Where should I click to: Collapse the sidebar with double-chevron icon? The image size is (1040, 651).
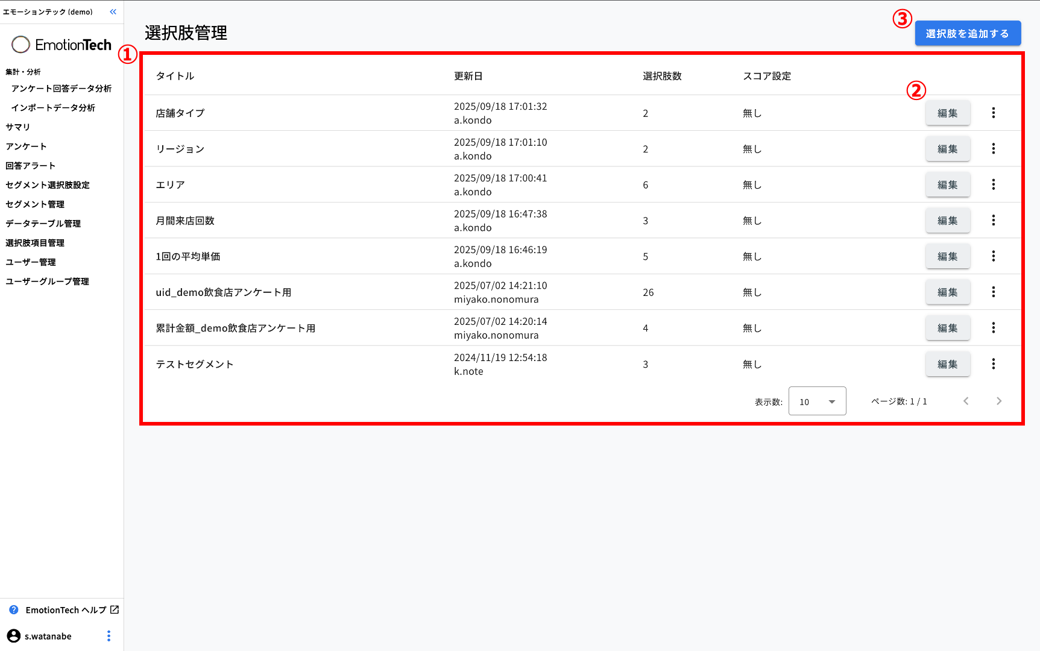pos(113,12)
